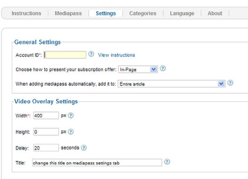The width and height of the screenshot is (248, 179).
Task: Switch to the About tab
Action: pos(215,14)
